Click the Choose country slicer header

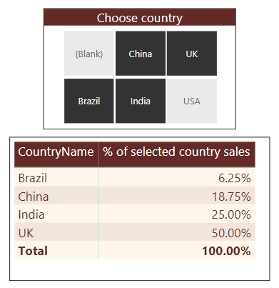coord(140,17)
